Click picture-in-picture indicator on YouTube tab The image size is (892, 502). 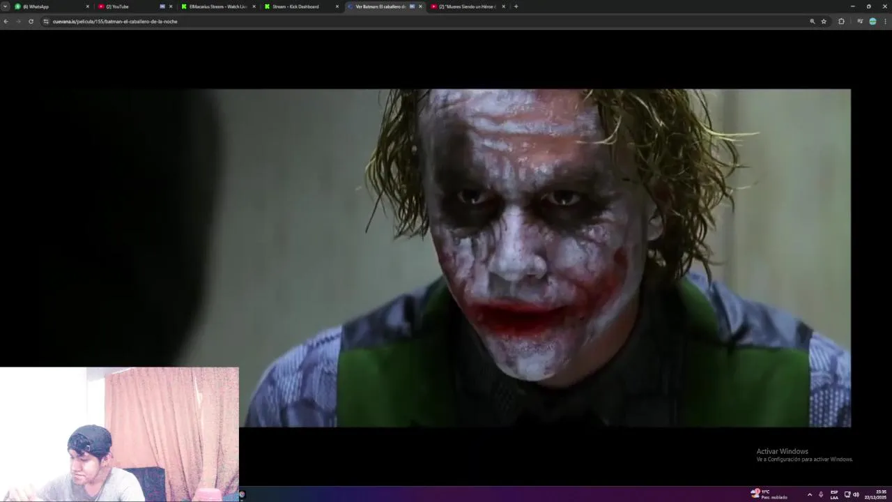(x=162, y=6)
